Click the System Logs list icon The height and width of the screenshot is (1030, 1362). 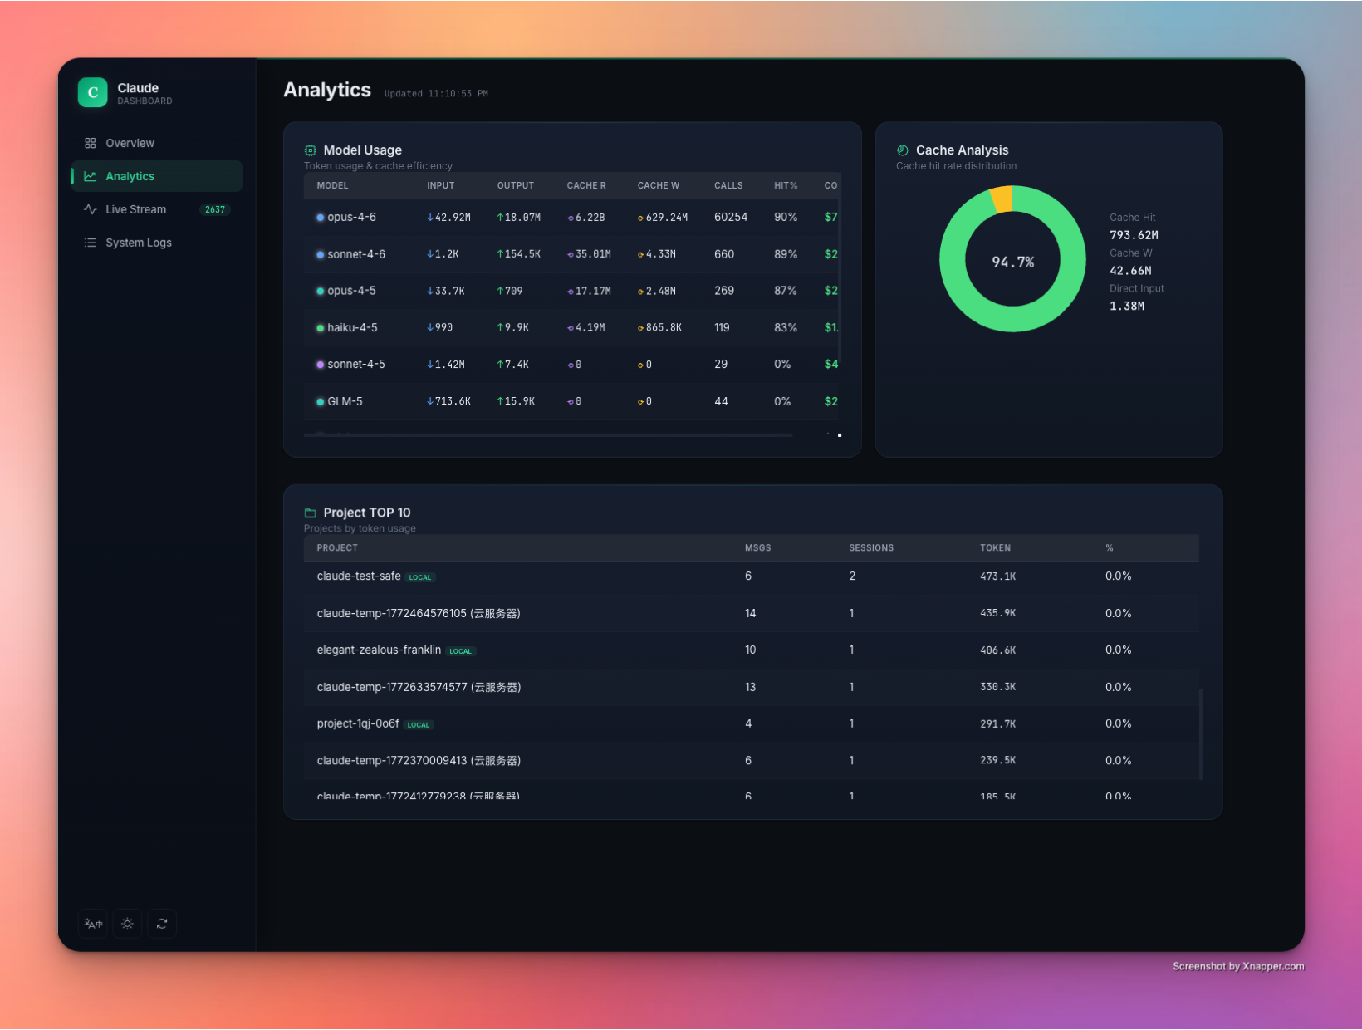[91, 243]
